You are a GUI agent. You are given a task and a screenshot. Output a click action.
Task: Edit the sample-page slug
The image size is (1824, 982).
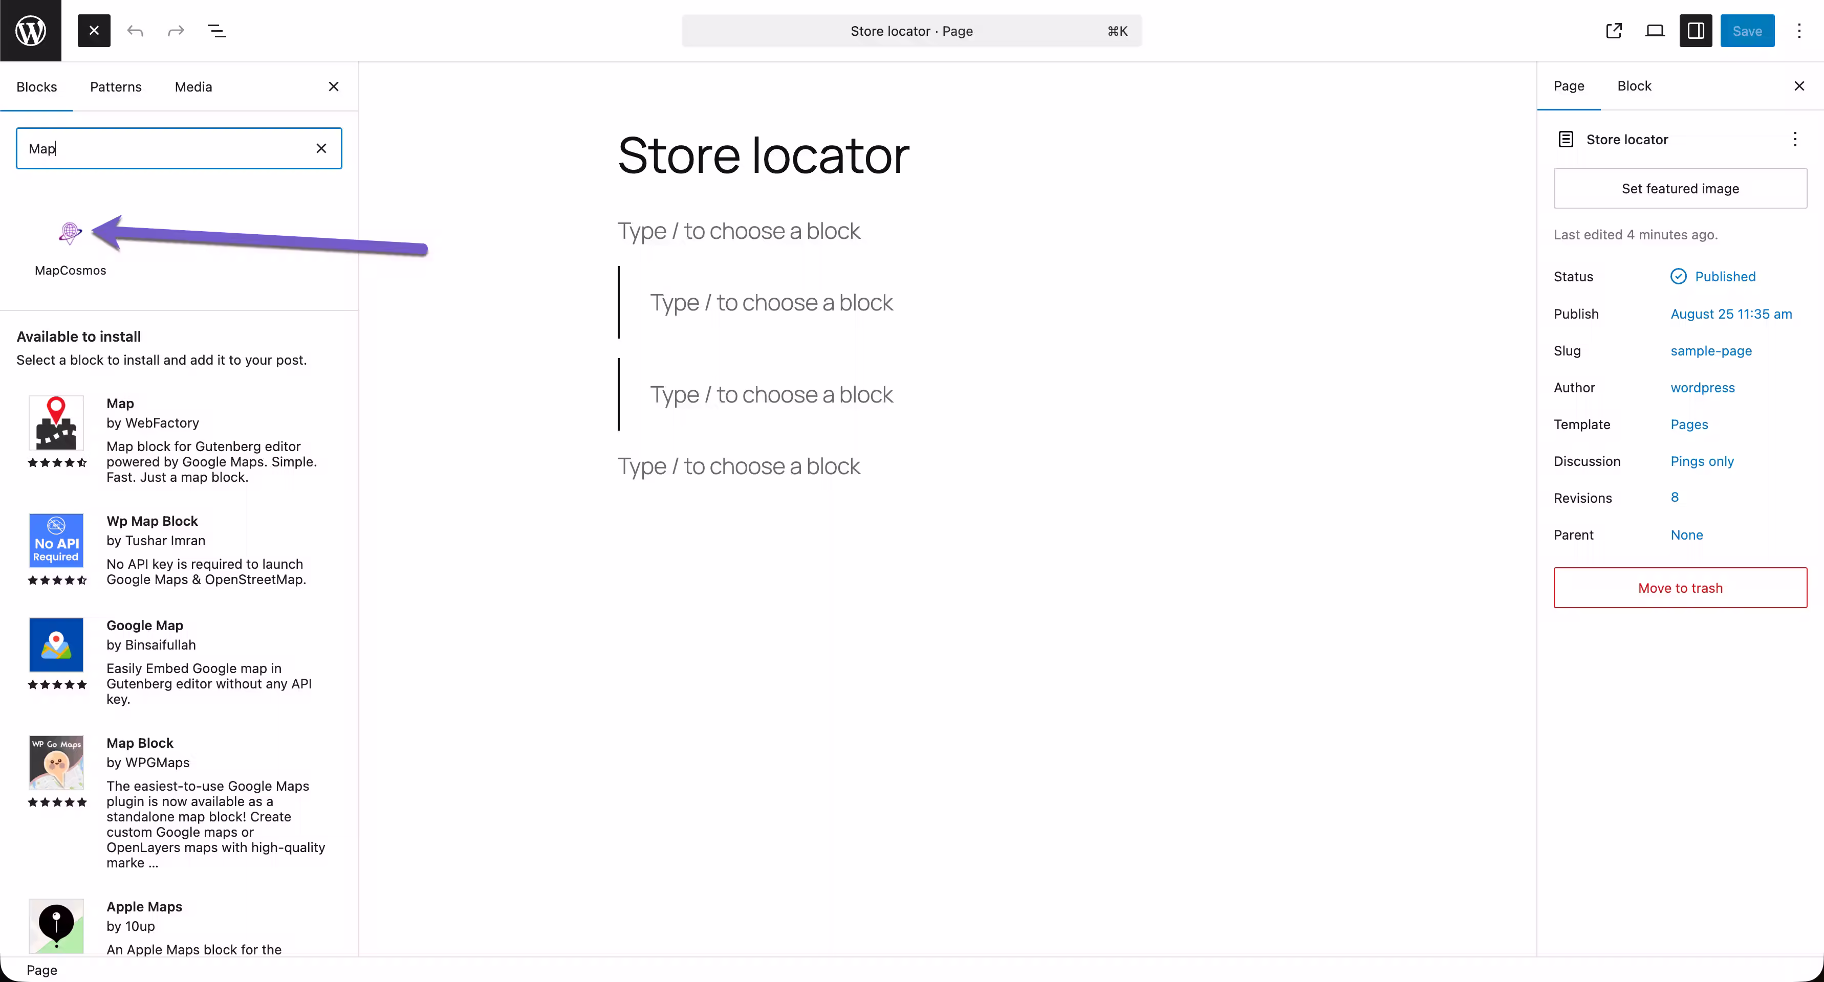[1711, 350]
